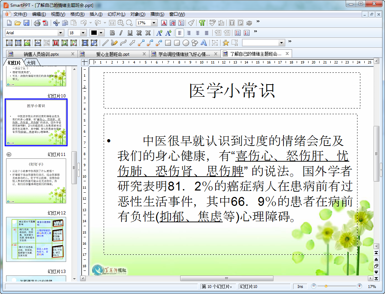Copy selection with the copy icon
This screenshot has height=294, width=385.
(x=65, y=23)
